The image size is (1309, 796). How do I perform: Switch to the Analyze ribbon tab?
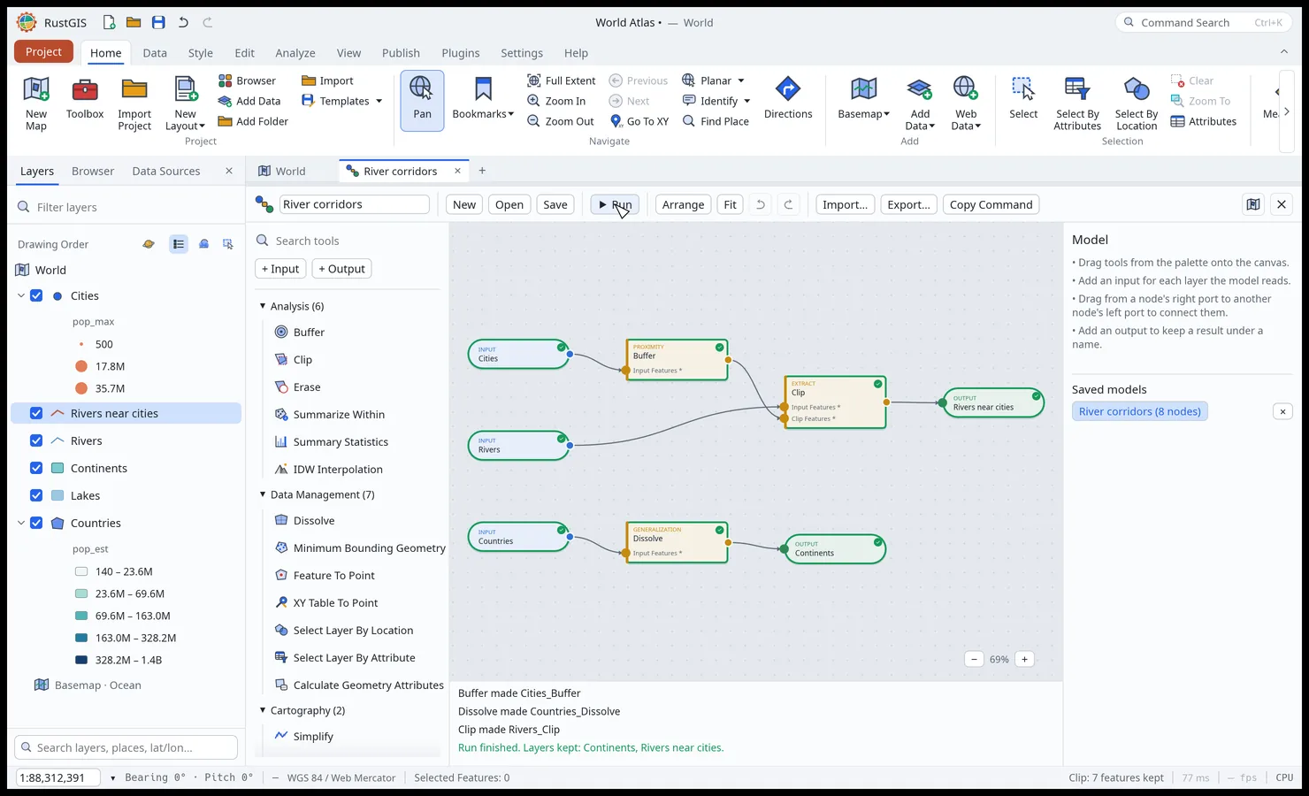click(x=295, y=53)
